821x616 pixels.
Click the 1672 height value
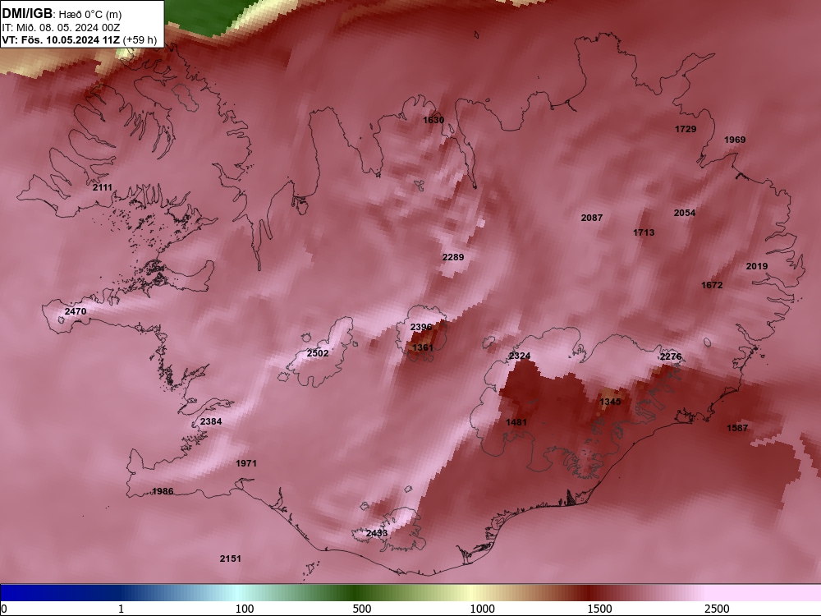[712, 285]
